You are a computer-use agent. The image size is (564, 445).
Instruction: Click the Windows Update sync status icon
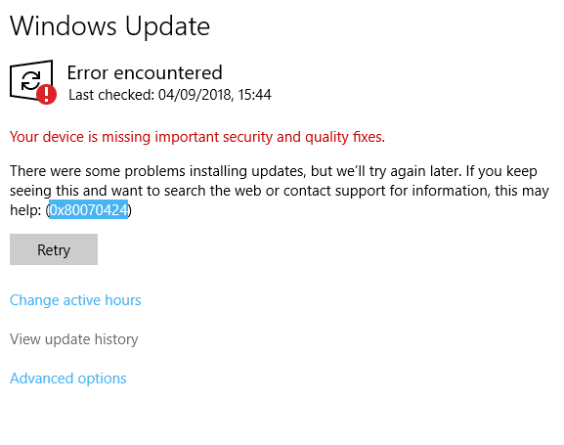point(32,82)
